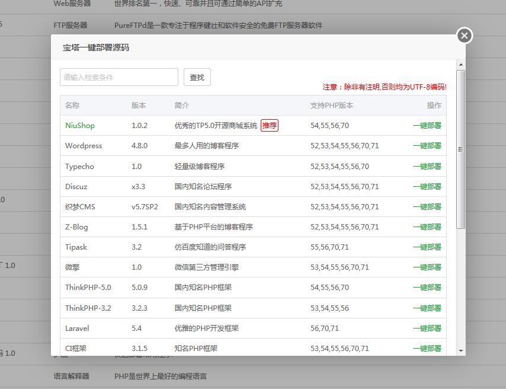Deploy 微擎 WeChat management engine
Viewport: 506px width, 389px height.
pos(428,267)
